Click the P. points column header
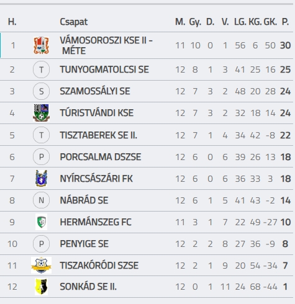Viewport: 295px width, 304px height. coord(285,22)
